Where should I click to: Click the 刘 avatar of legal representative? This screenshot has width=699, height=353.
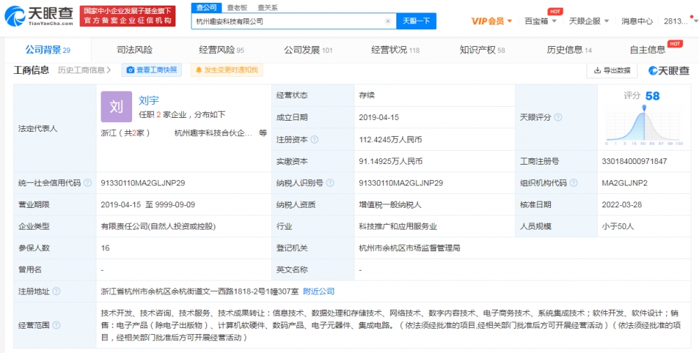116,107
